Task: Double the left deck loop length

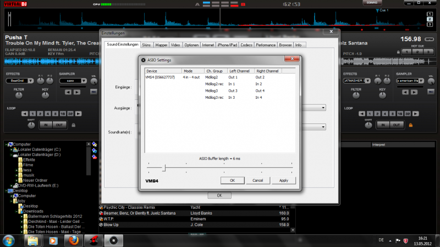Action: [78, 114]
